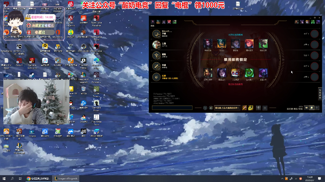Open the WeGame desktop shortcut

point(19,148)
